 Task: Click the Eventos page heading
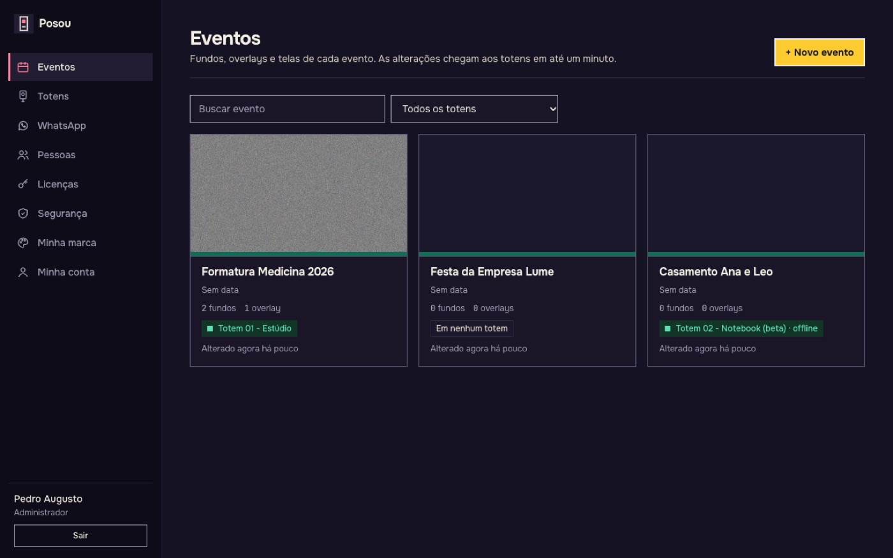(x=225, y=38)
